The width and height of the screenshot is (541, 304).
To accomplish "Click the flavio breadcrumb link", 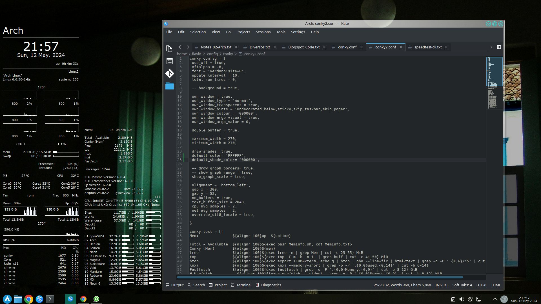I will 196,54.
